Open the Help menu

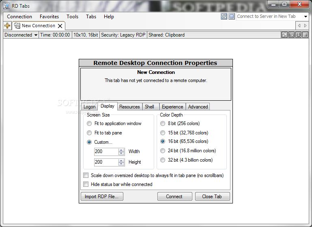(x=109, y=17)
